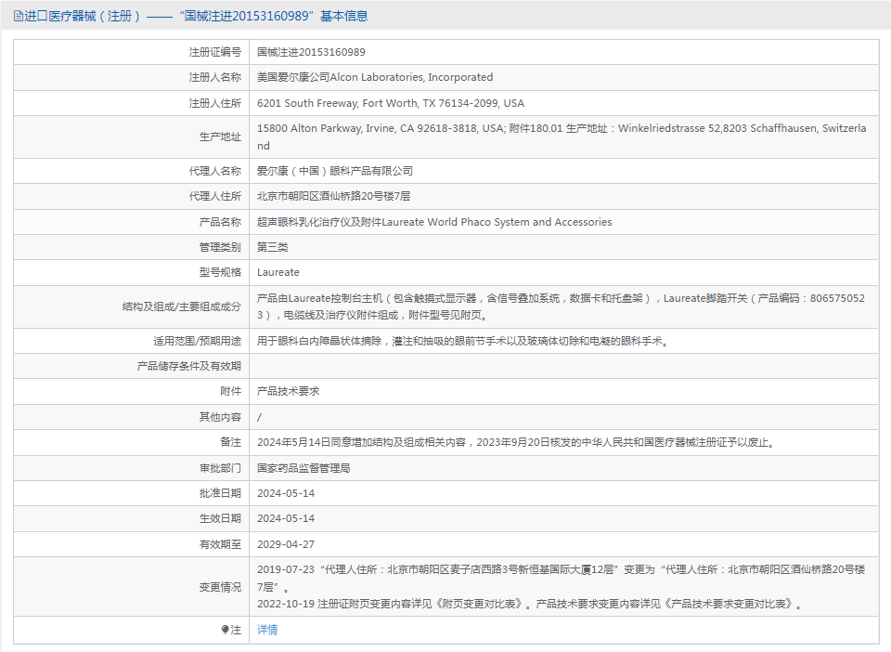
Task: Click the 有效期至 row label
Action: 220,544
